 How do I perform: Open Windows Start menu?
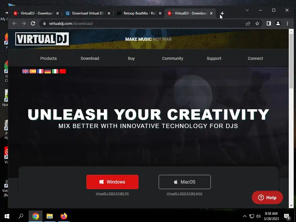pyautogui.click(x=7, y=216)
